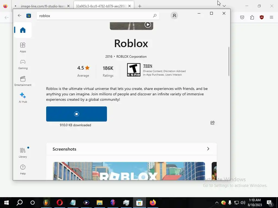Share the Roblox app page
The width and height of the screenshot is (278, 208).
(212, 123)
